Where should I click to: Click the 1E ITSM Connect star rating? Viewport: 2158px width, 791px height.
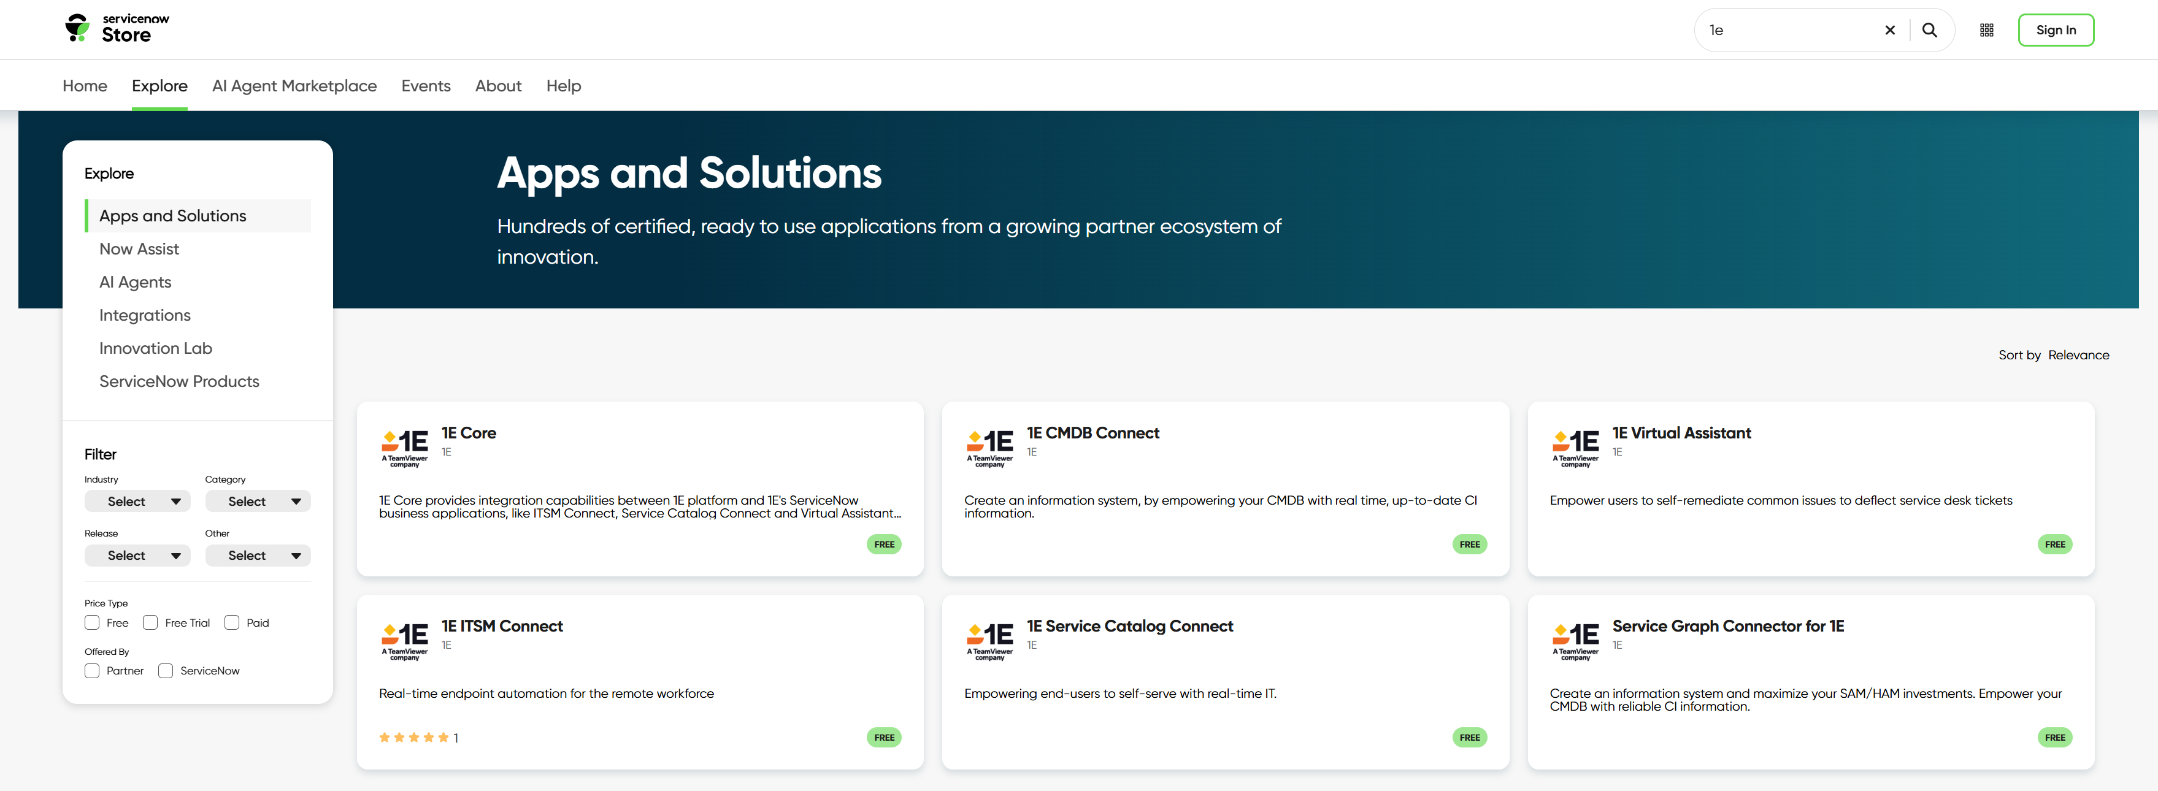coord(414,738)
